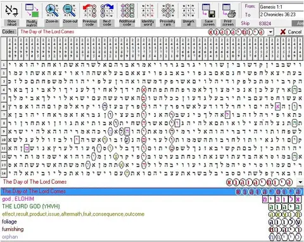The height and width of the screenshot is (242, 304).
Task: Open the Modify matrix tool
Action: click(32, 11)
